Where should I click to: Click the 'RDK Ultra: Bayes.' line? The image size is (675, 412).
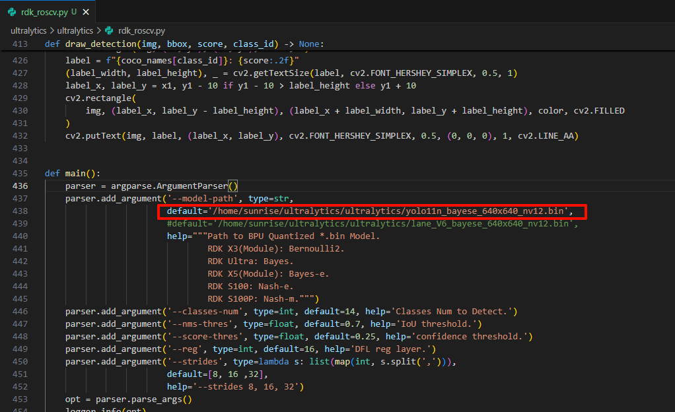[250, 261]
